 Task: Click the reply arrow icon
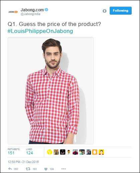point(10,169)
